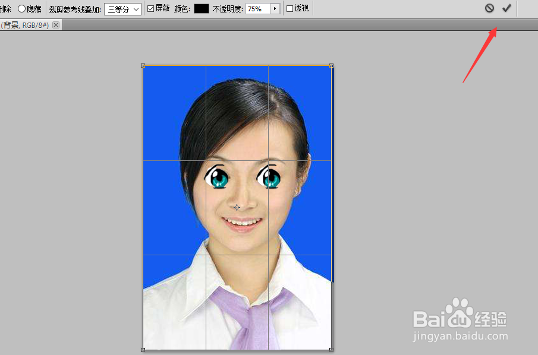Open the opacity slider arrow button
The height and width of the screenshot is (355, 538).
click(x=275, y=9)
